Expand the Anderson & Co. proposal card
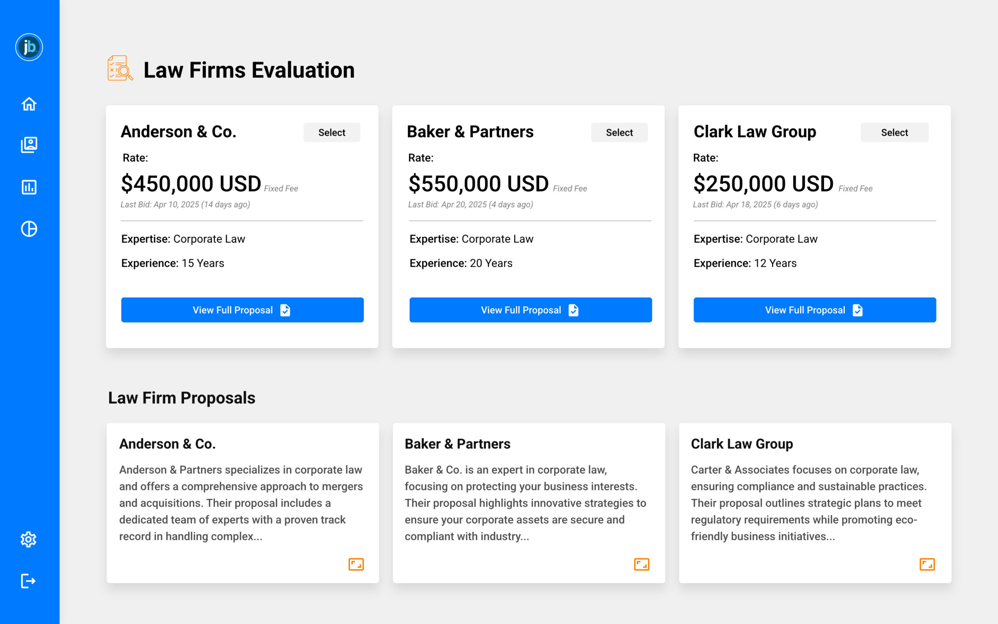Screen dimensions: 998x624 pyautogui.click(x=356, y=564)
